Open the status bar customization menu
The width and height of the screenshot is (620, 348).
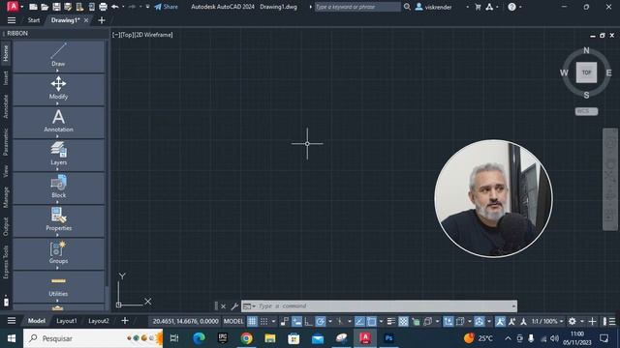point(612,321)
